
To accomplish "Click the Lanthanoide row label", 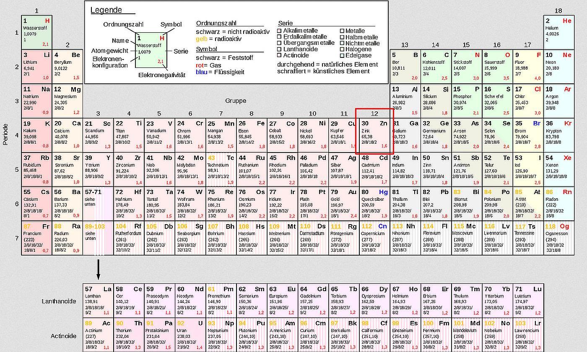I will coord(59,301).
